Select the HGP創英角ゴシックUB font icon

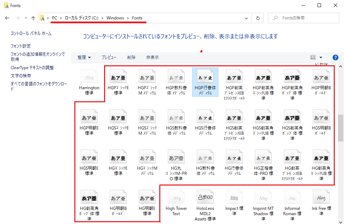click(263, 76)
